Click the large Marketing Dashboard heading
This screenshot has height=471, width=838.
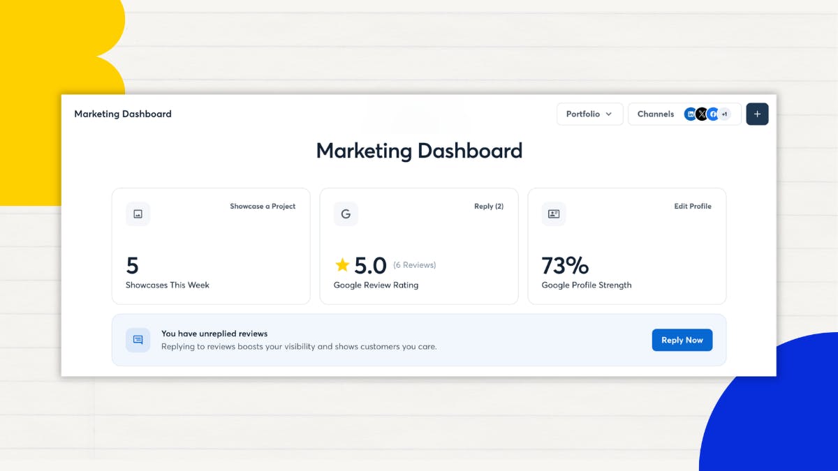click(x=419, y=151)
